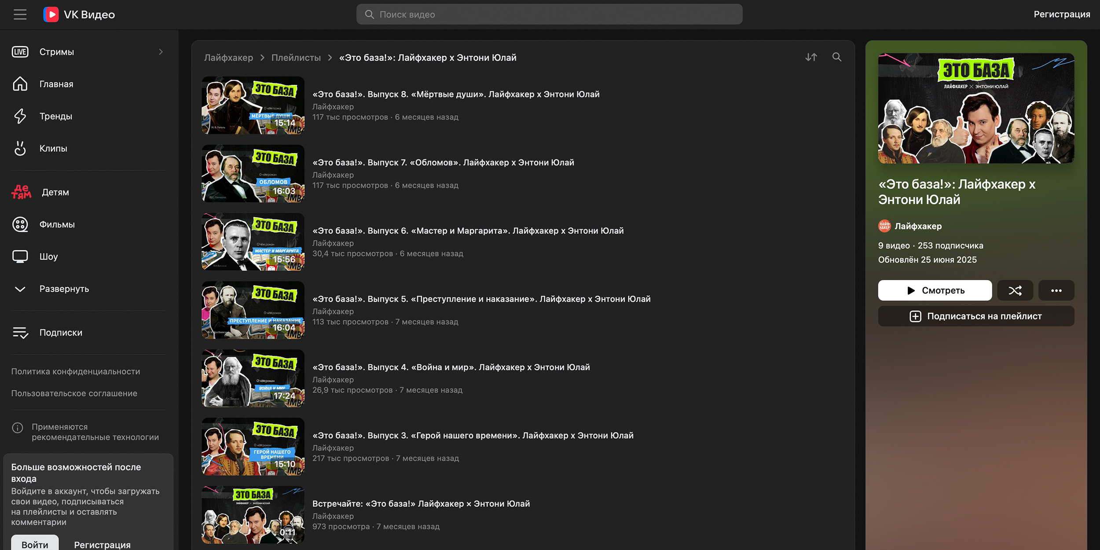
Task: Open Политика конфиденциальности link
Action: [x=76, y=372]
